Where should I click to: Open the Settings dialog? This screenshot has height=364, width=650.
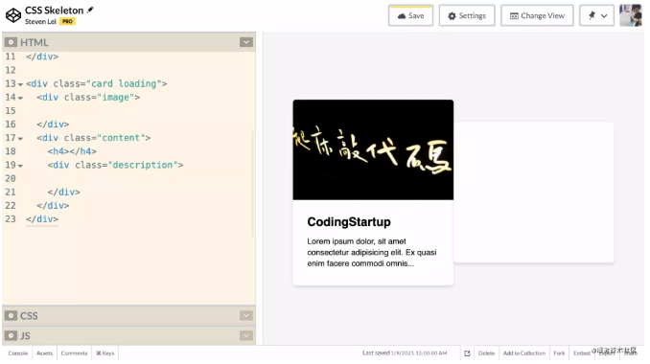click(467, 15)
